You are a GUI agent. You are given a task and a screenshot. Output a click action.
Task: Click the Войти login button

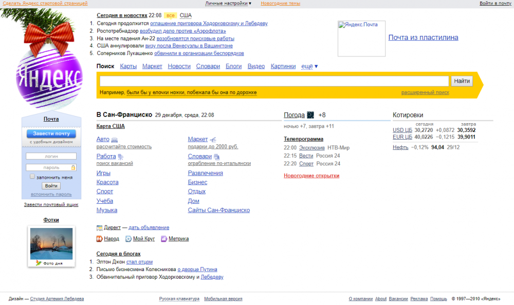pos(51,186)
